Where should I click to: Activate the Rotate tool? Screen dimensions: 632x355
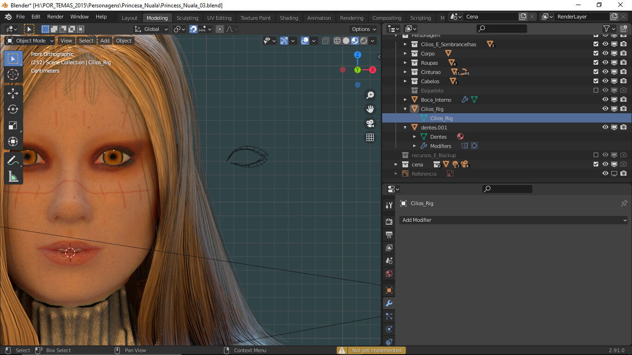click(x=13, y=109)
